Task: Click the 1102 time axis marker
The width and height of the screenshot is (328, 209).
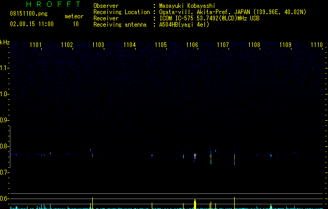Action: point(67,44)
